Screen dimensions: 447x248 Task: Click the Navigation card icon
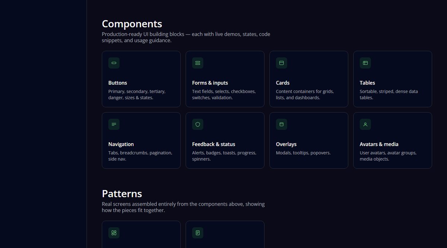tap(114, 124)
